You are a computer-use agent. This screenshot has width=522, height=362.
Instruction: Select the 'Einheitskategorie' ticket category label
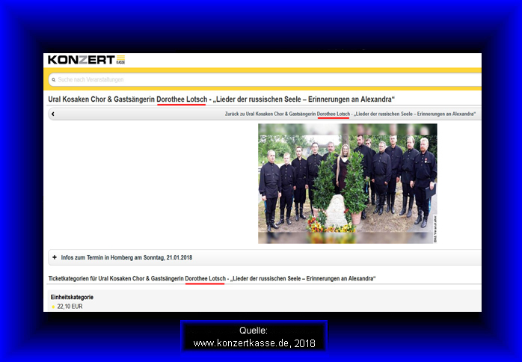(x=72, y=297)
